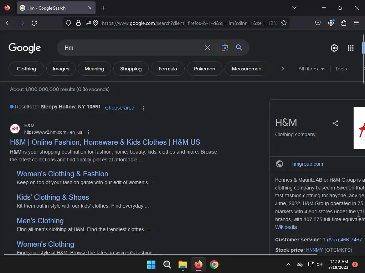
Task: Open Kids' Clothing & Shoes sitelink
Action: pyautogui.click(x=53, y=197)
